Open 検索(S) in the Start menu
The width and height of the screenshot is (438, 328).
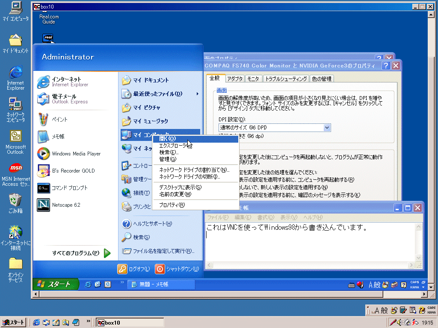click(x=136, y=237)
